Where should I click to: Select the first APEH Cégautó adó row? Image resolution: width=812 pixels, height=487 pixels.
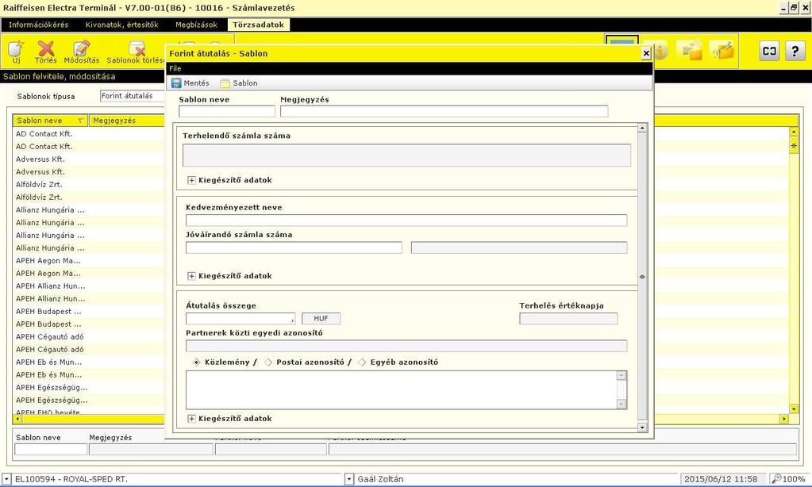(89, 336)
